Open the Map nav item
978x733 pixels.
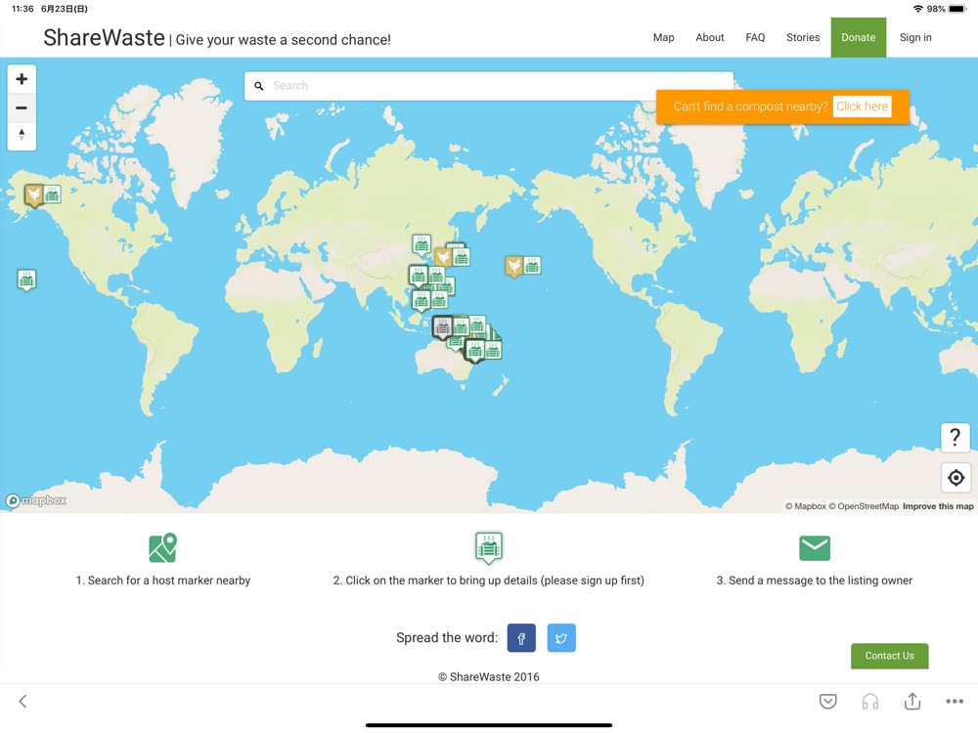point(664,37)
